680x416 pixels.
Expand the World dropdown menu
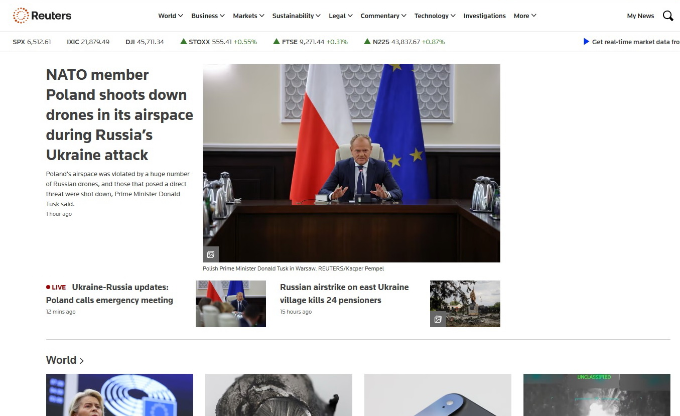(170, 16)
